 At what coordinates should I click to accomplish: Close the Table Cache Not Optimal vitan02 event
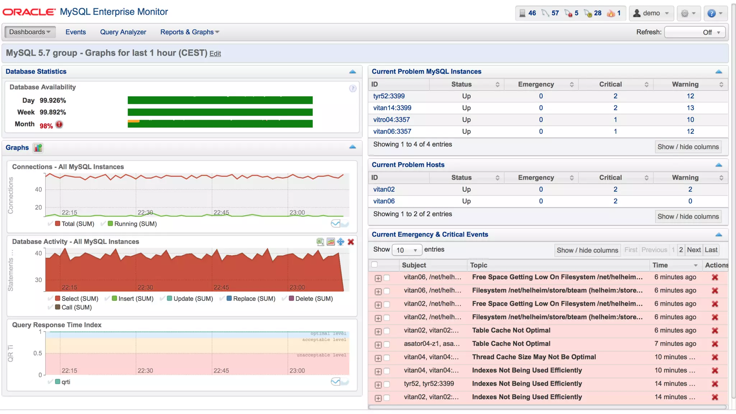pyautogui.click(x=715, y=331)
